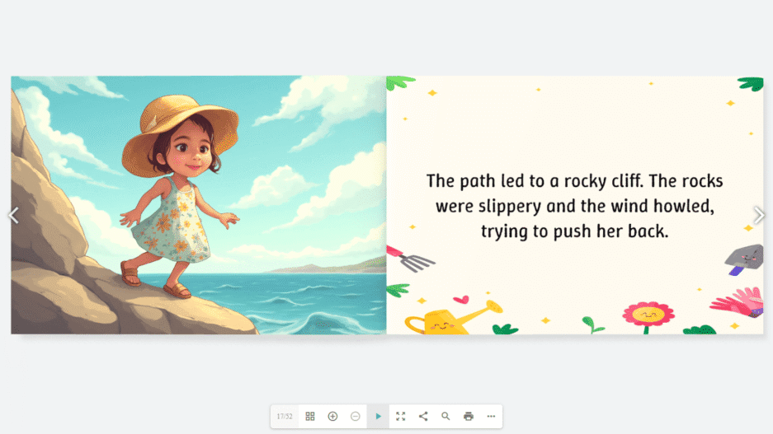The height and width of the screenshot is (434, 773).
Task: Enter fullscreen mode
Action: 401,416
